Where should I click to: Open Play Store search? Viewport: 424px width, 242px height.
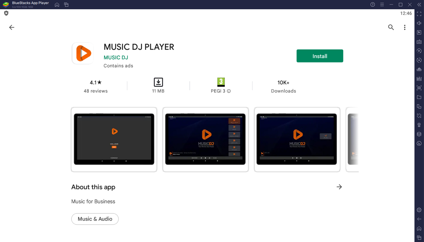coord(391,27)
